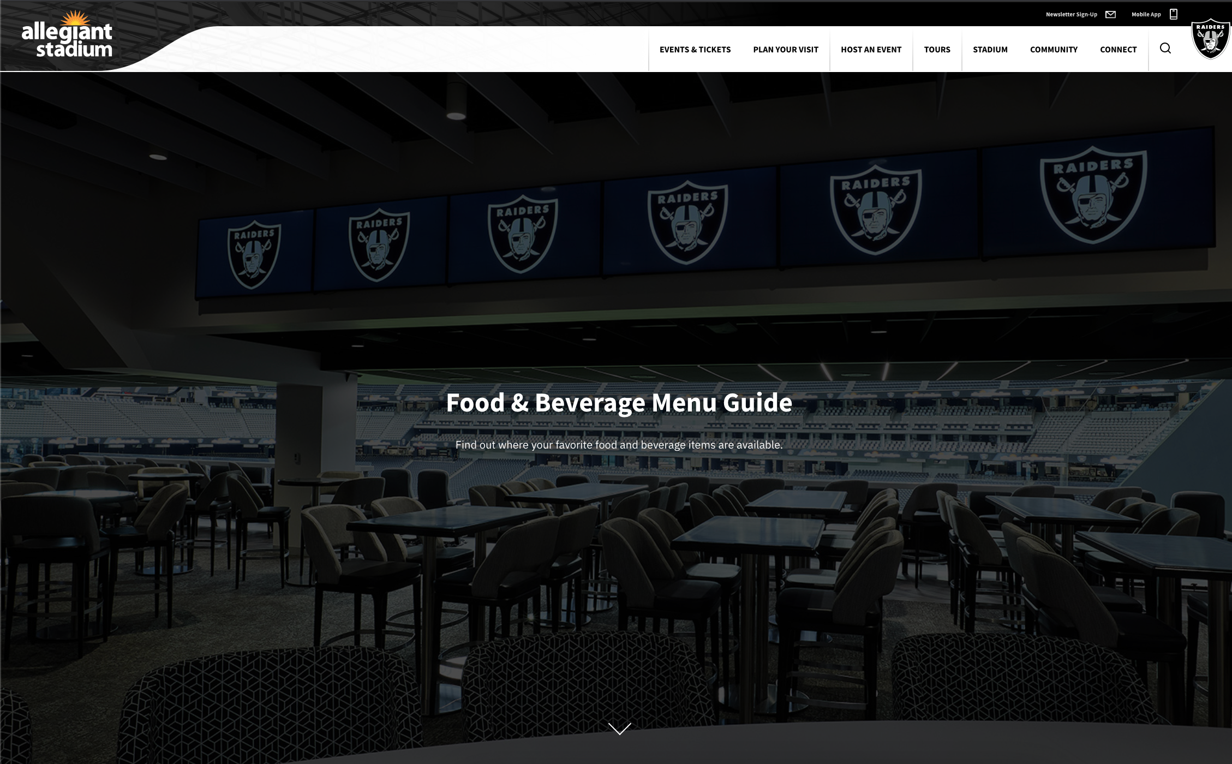Click the Raiders shield logo in header
The image size is (1232, 764).
(1210, 39)
